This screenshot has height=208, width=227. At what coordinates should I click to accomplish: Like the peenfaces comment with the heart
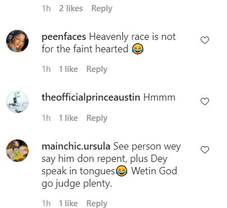pyautogui.click(x=205, y=40)
